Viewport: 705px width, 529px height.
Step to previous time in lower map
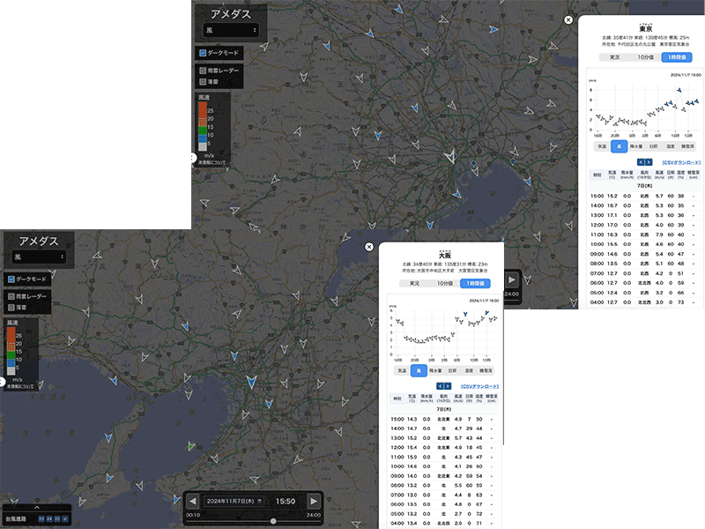(x=192, y=500)
